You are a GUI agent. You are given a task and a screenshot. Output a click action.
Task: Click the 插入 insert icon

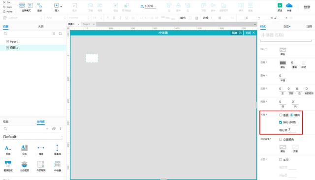point(57,5)
